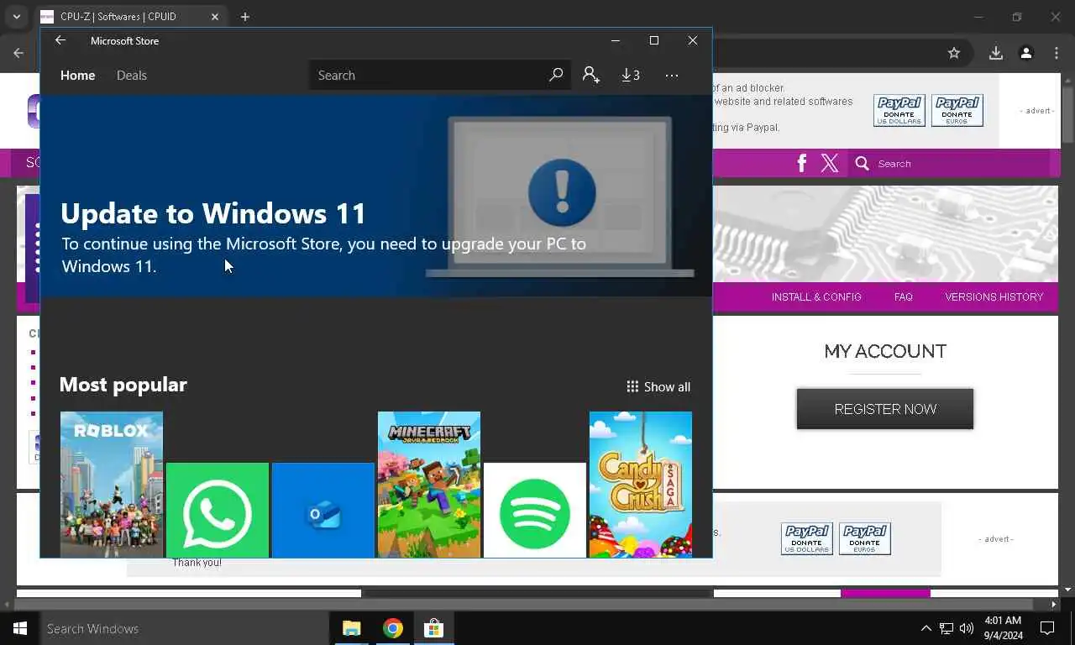Open the Spotify app tile
This screenshot has width=1075, height=645.
(x=535, y=511)
